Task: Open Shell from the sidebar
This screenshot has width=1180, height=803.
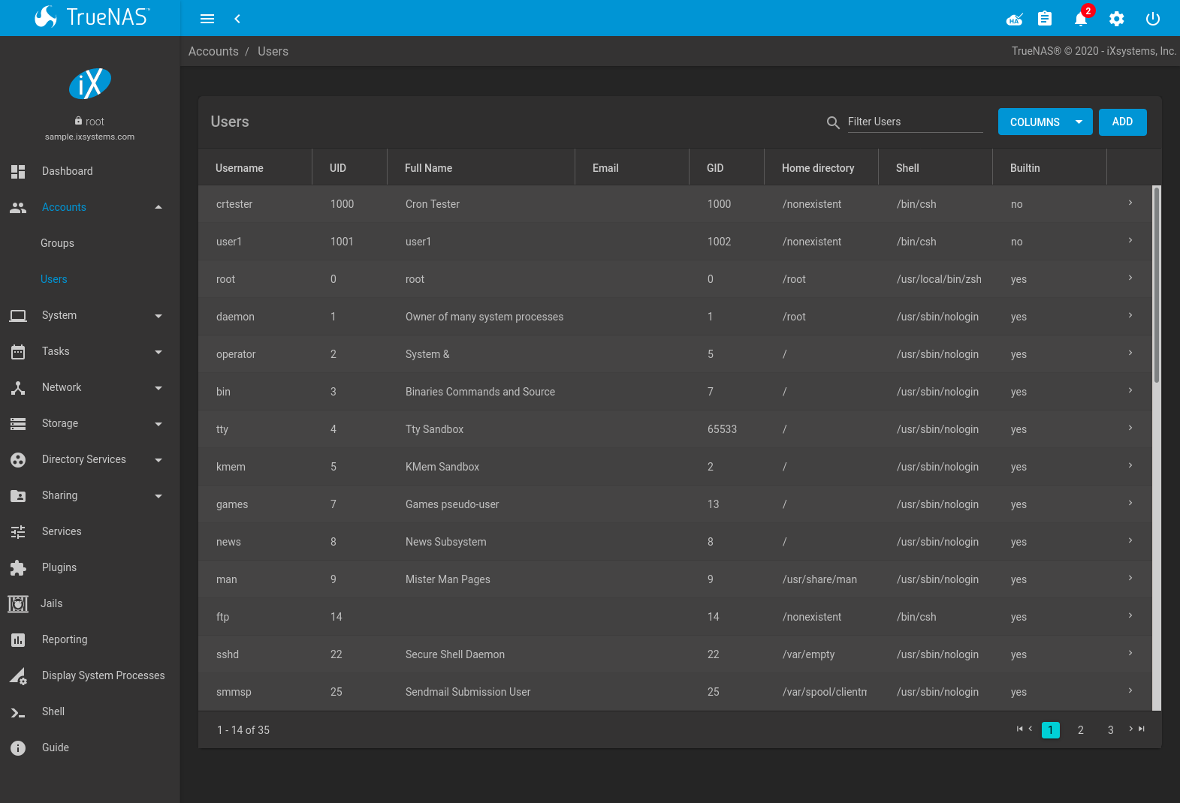Action: point(90,711)
